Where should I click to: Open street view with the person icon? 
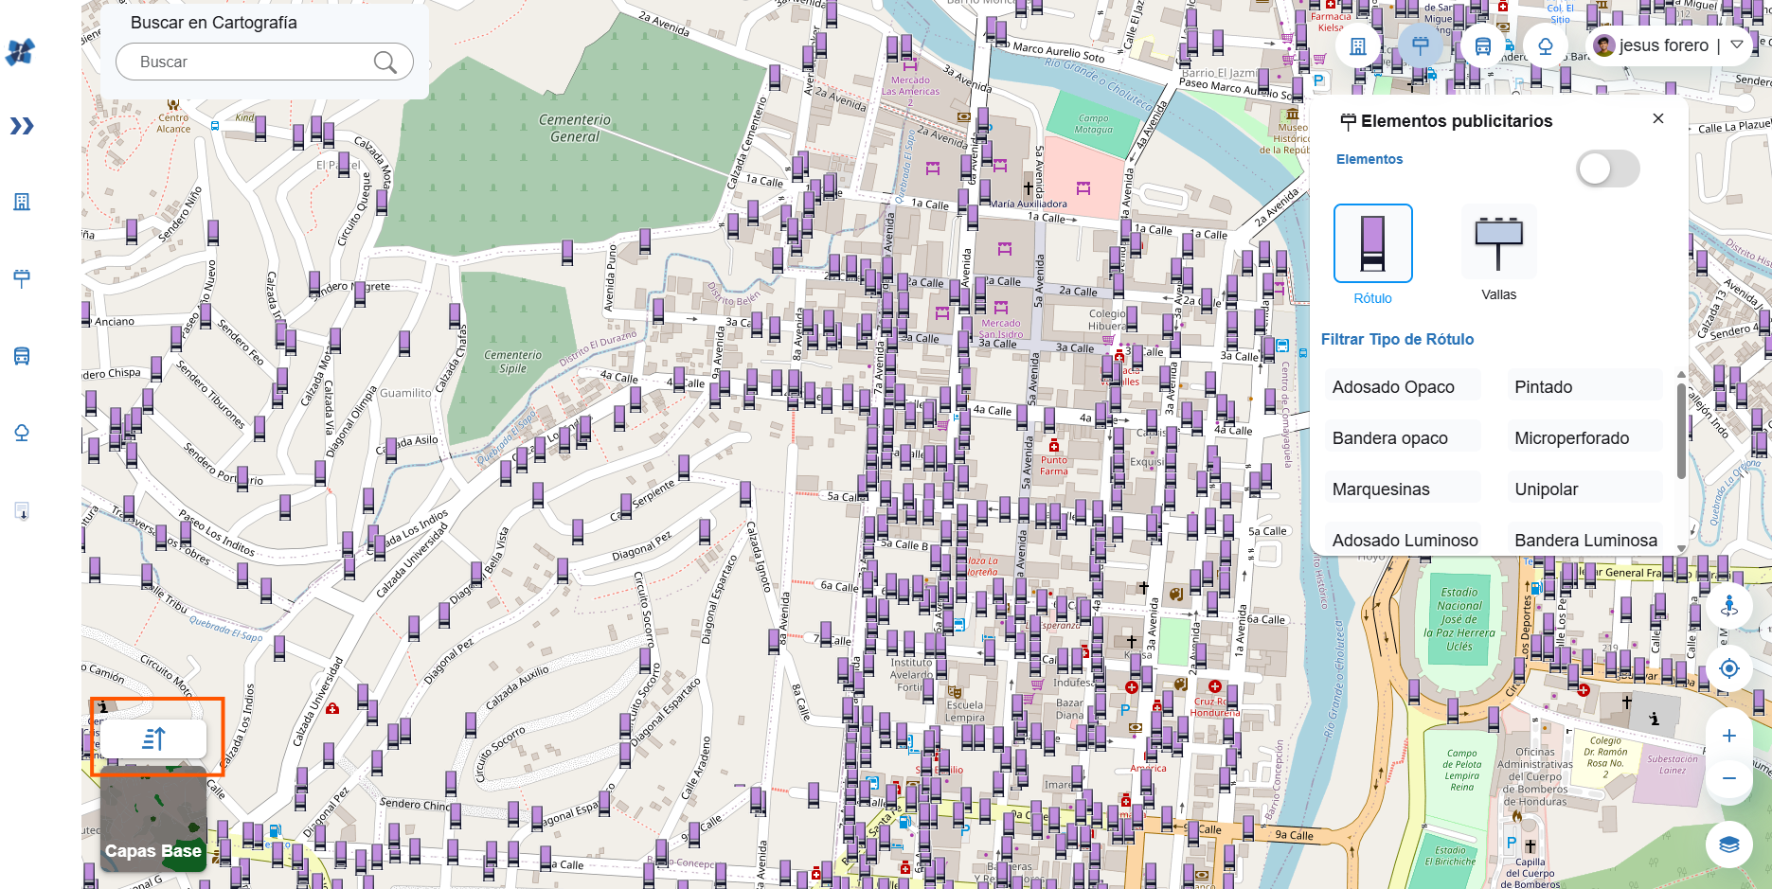(1728, 606)
